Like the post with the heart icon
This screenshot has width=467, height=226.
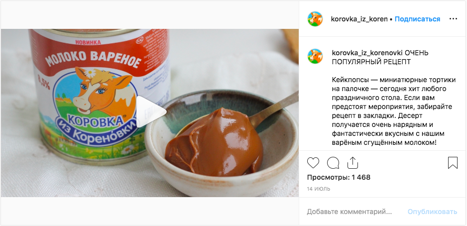tap(313, 163)
